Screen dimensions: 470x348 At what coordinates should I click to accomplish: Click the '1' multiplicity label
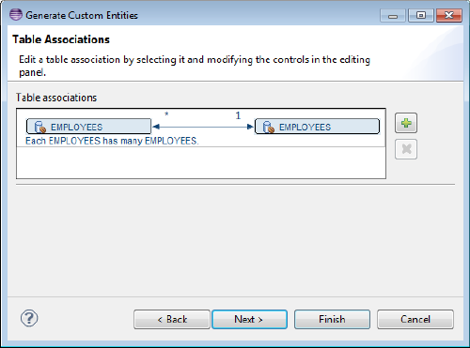tap(238, 115)
